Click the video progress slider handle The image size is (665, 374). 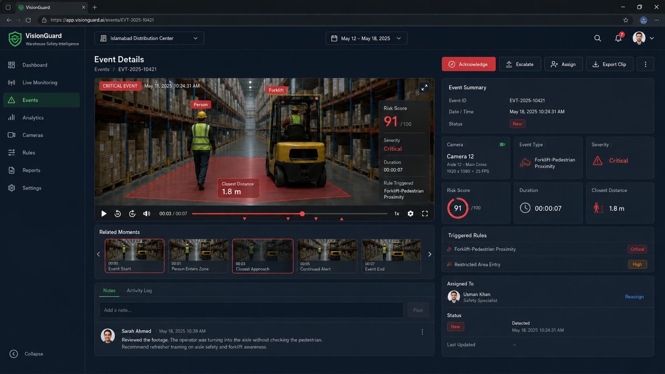(x=302, y=214)
